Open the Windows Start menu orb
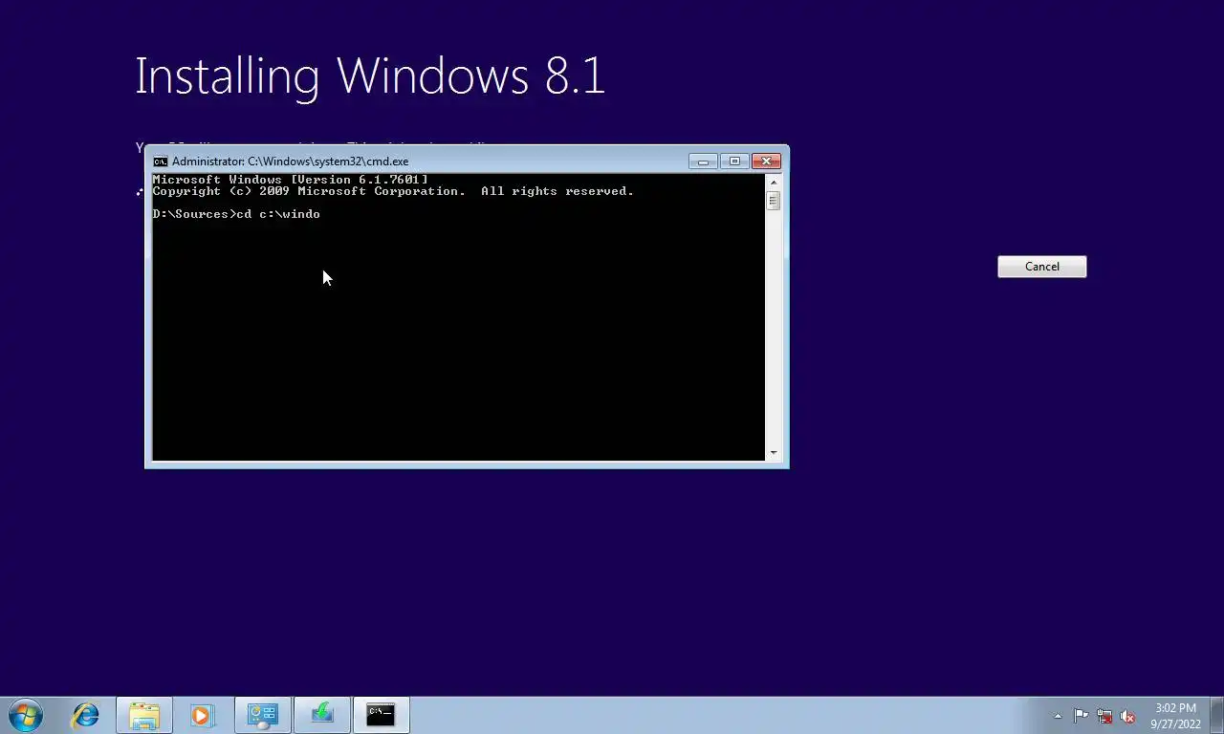Screen dimensions: 1224x734 click(26, 715)
